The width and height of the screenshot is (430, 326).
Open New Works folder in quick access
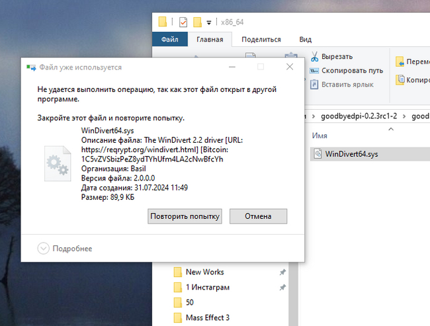204,272
